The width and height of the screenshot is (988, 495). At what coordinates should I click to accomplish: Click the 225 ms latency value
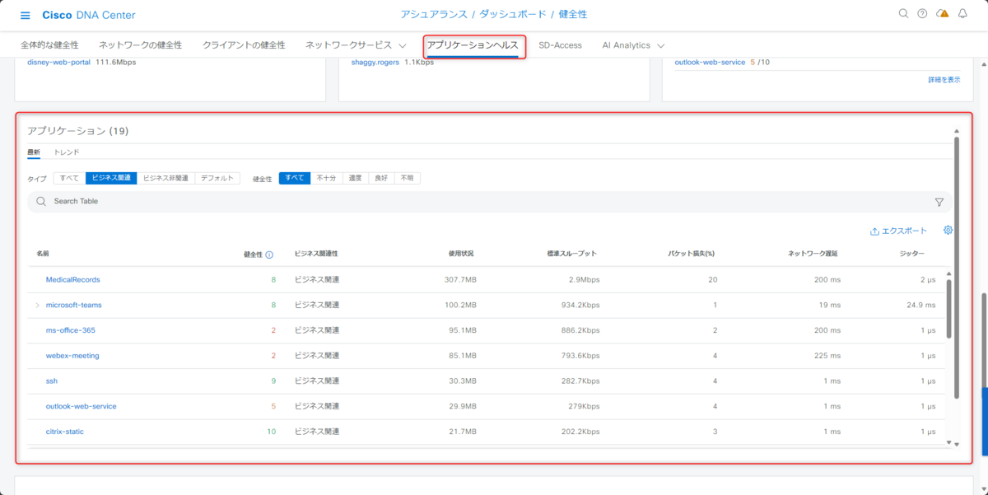point(827,357)
